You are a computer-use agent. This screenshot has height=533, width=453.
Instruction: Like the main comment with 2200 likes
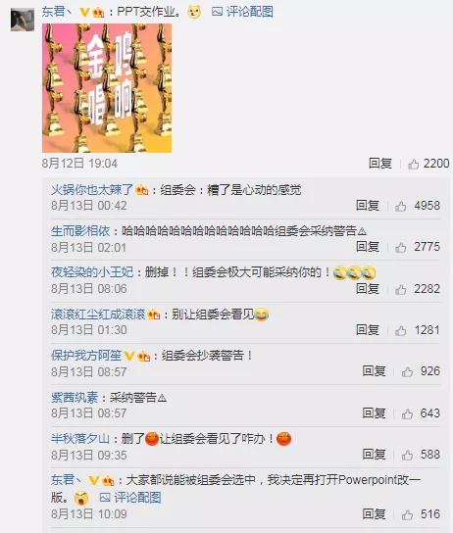pyautogui.click(x=413, y=165)
